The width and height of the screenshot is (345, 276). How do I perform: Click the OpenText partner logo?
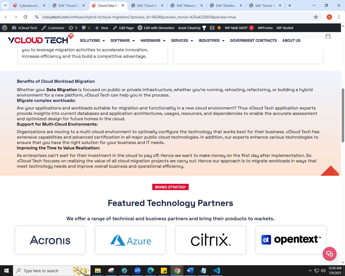(291, 240)
